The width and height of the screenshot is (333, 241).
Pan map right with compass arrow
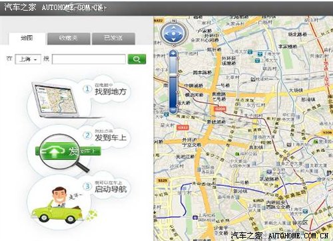tap(180, 34)
